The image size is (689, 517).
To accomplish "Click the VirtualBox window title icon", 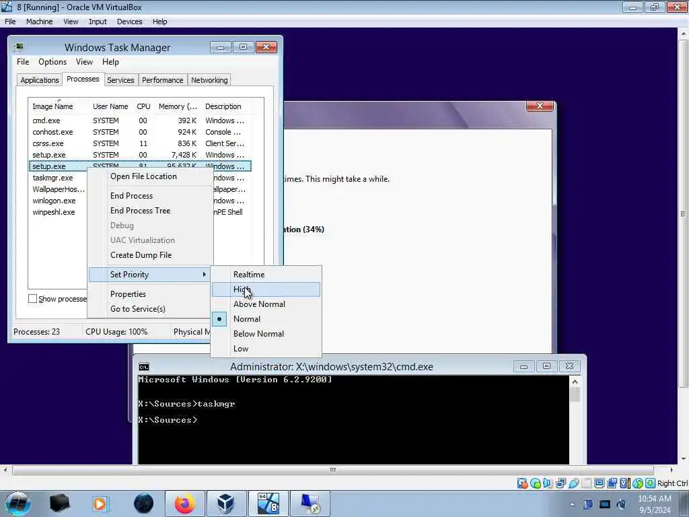I will pyautogui.click(x=7, y=7).
